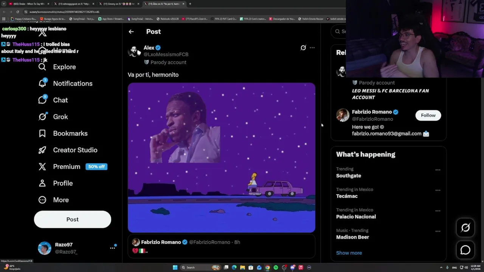Open floating Grok button at bottom right
The width and height of the screenshot is (484, 272).
(x=465, y=227)
